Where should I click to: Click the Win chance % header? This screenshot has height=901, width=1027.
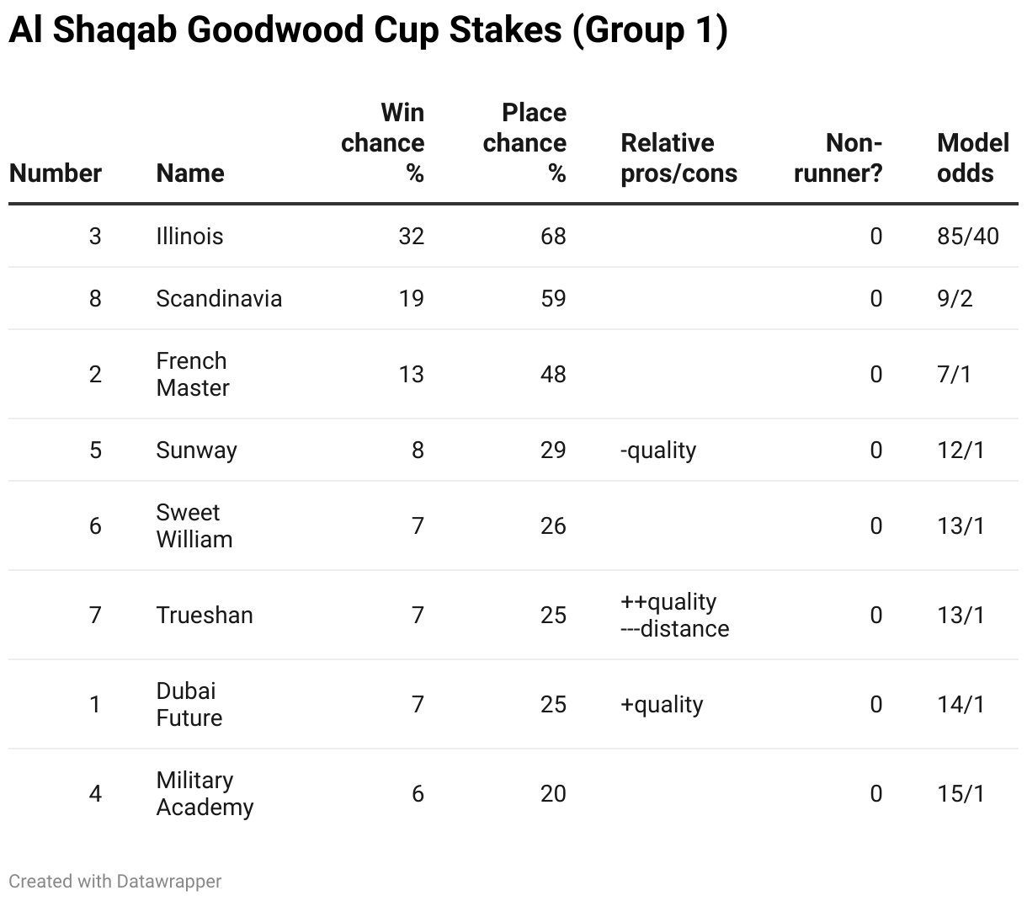pyautogui.click(x=383, y=143)
